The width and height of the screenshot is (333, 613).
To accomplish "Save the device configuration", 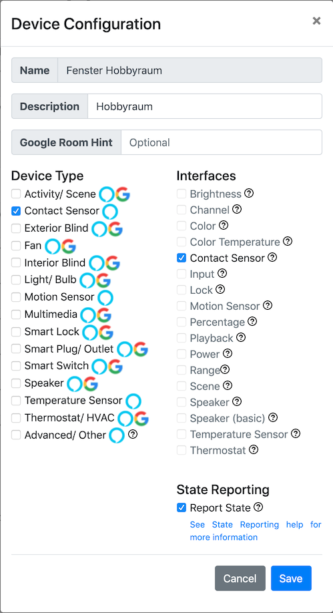I will 291,578.
